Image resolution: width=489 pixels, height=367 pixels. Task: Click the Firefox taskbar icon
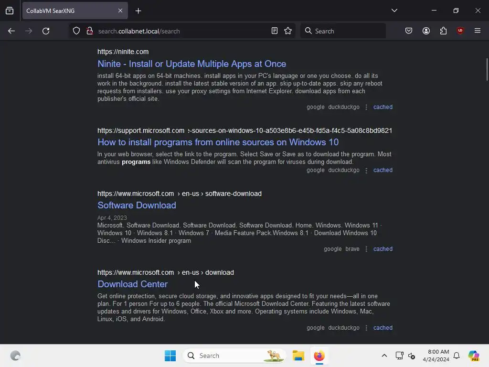point(319,356)
